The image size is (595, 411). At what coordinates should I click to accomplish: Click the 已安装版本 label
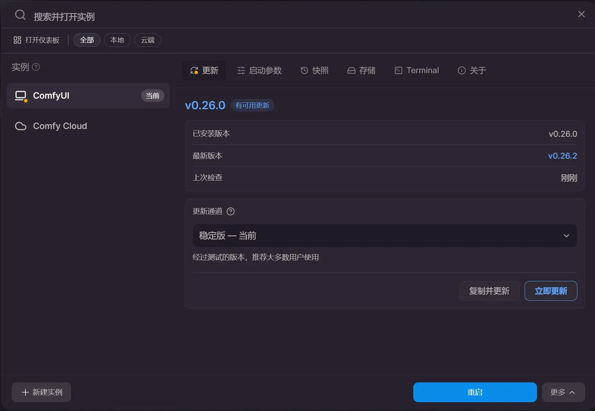click(211, 134)
